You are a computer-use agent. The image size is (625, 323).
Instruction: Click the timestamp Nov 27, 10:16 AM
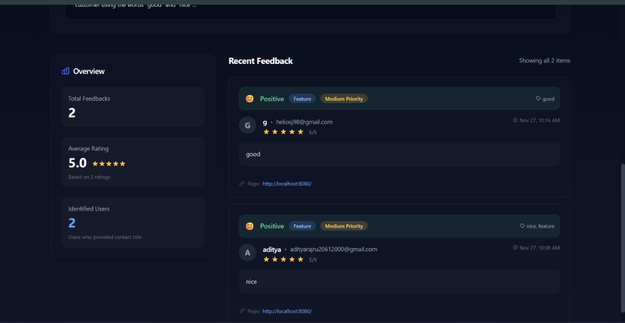click(x=540, y=120)
